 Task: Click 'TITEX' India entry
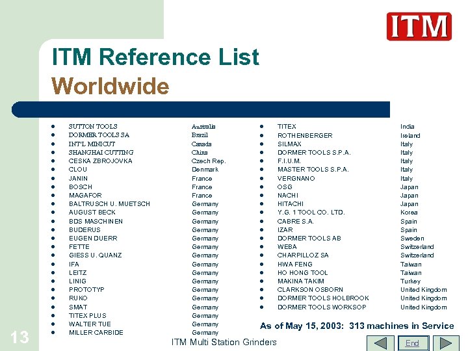[x=287, y=127]
